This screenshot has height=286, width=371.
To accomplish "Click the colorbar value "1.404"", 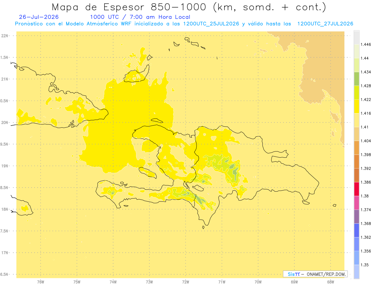I will tap(366, 141).
